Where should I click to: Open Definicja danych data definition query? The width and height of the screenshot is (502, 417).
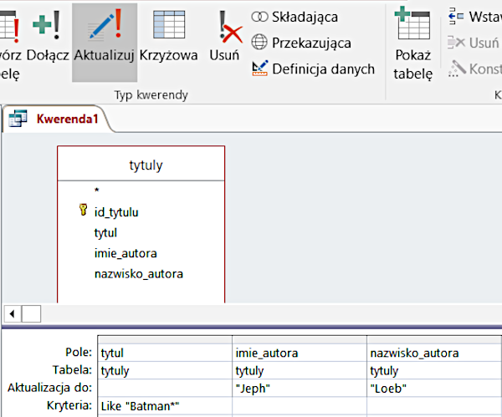pyautogui.click(x=313, y=69)
